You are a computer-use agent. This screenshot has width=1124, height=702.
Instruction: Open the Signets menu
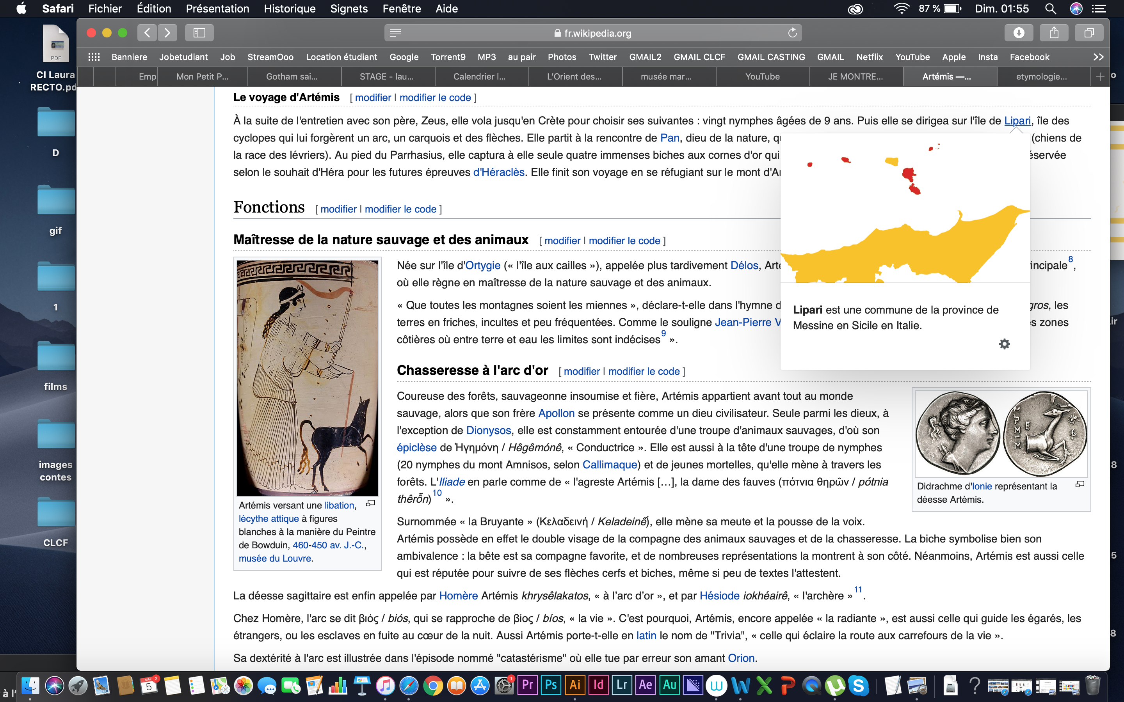click(x=349, y=8)
